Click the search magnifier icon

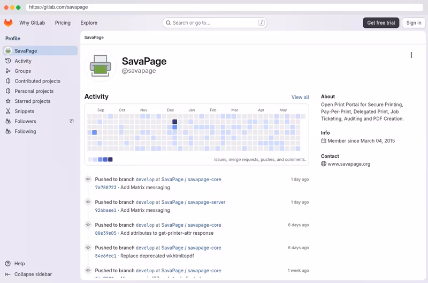[169, 23]
